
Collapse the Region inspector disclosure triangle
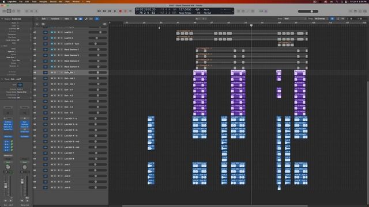click(2, 19)
